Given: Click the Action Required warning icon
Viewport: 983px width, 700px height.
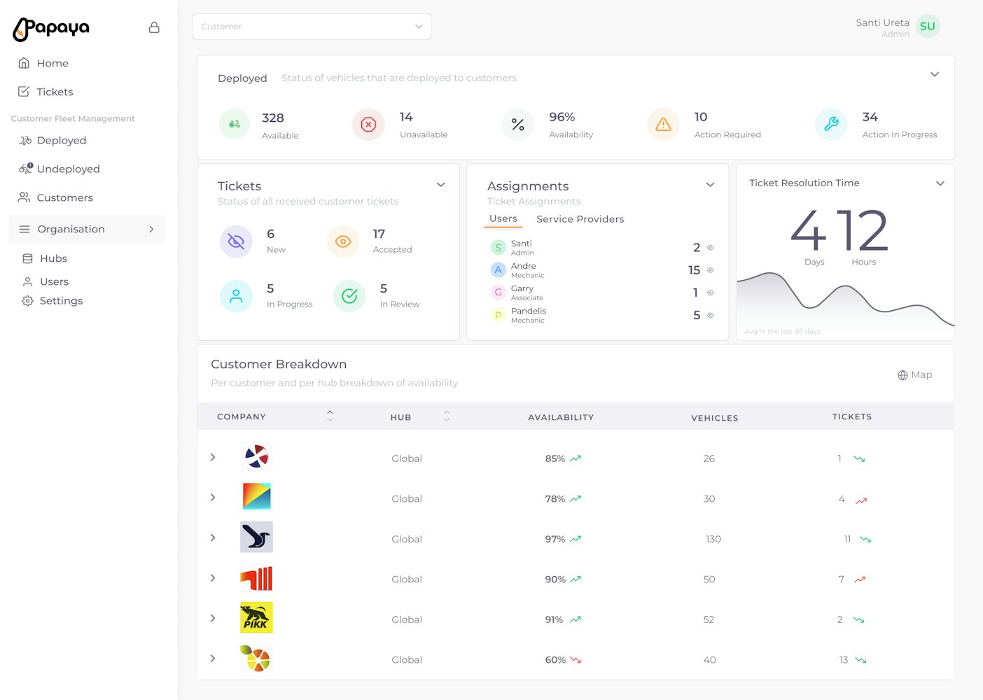Looking at the screenshot, I should click(663, 125).
